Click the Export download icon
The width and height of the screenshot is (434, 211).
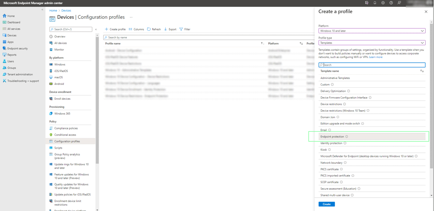click(x=166, y=29)
